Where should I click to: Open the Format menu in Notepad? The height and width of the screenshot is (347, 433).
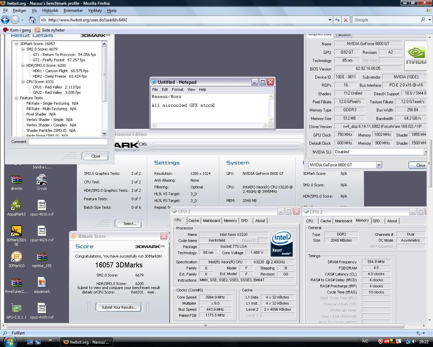click(x=177, y=89)
